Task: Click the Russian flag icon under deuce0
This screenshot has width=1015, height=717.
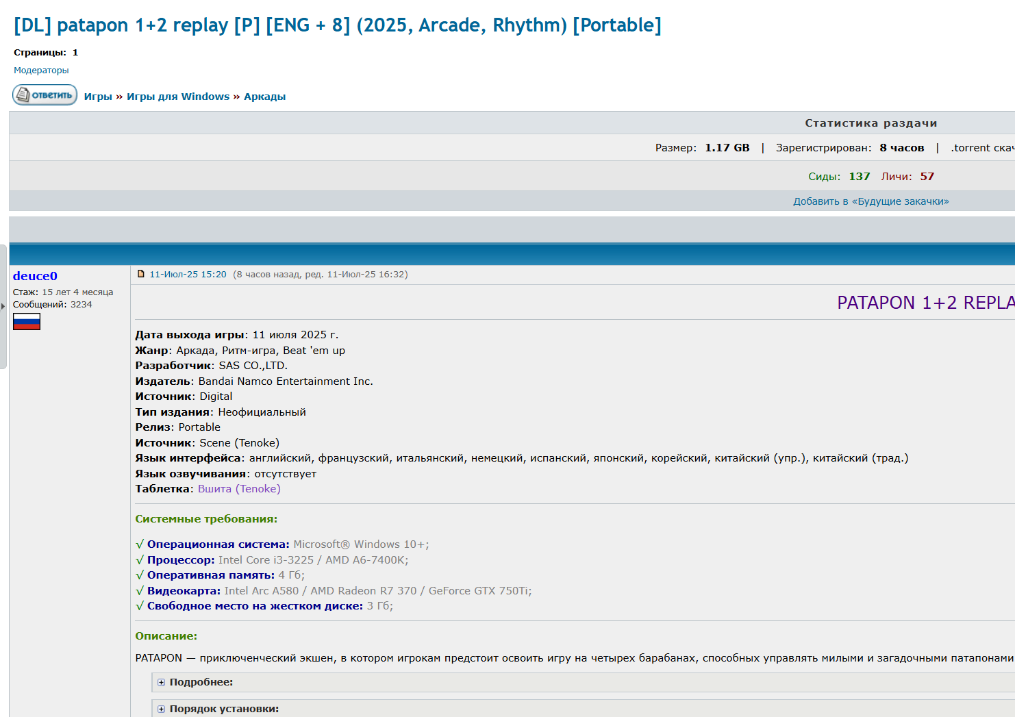Action: pyautogui.click(x=27, y=322)
